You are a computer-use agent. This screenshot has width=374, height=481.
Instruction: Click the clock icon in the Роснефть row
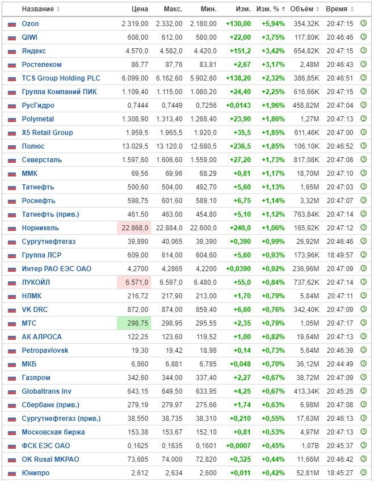coord(363,200)
